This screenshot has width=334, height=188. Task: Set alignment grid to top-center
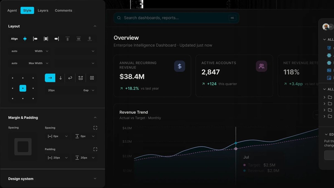[23, 78]
